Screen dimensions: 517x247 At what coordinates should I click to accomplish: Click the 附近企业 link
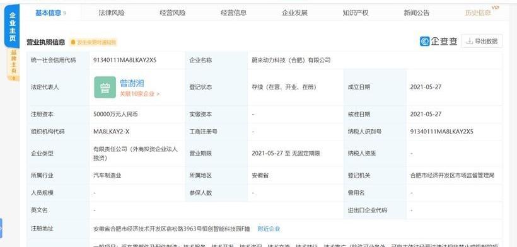269,229
